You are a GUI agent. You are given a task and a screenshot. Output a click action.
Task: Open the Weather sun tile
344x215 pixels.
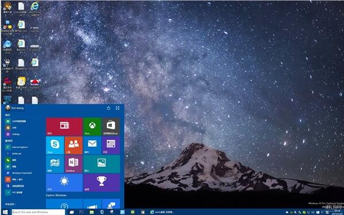coord(64,182)
